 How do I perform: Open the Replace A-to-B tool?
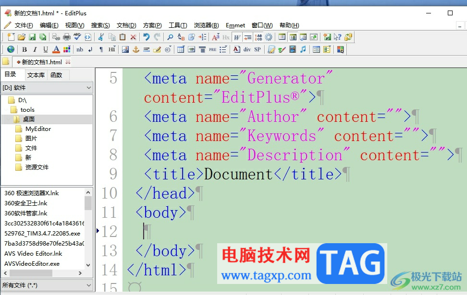[181, 37]
